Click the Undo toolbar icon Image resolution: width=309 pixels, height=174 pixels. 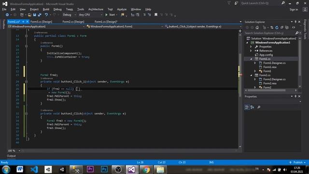pyautogui.click(x=46, y=15)
